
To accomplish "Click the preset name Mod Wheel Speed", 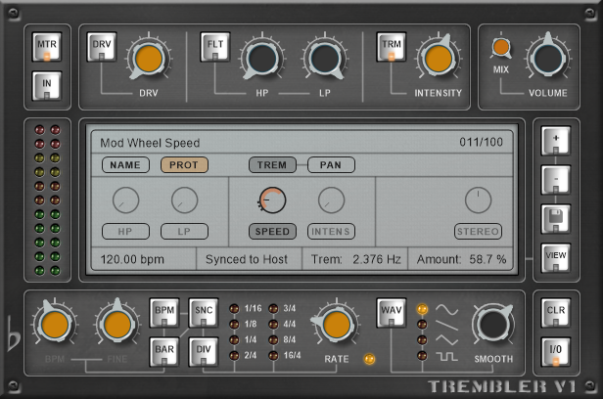I will [x=151, y=142].
